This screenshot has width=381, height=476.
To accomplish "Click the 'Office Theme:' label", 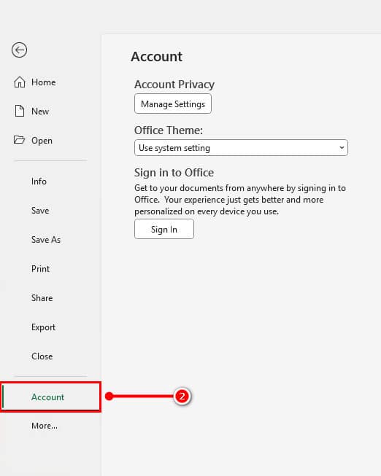I will [x=169, y=130].
